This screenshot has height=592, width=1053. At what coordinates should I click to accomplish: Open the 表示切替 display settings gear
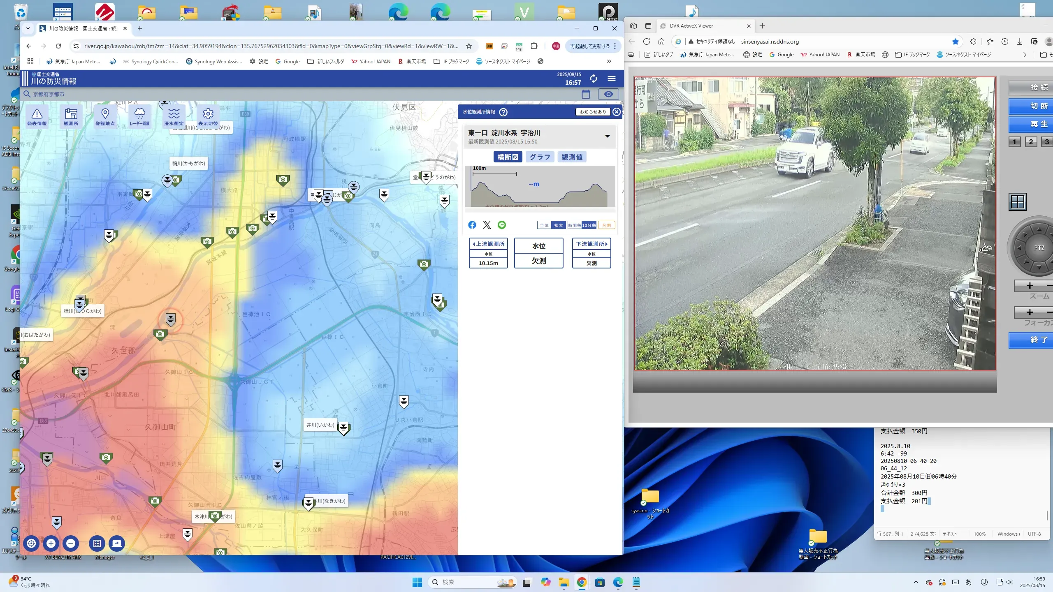[208, 116]
